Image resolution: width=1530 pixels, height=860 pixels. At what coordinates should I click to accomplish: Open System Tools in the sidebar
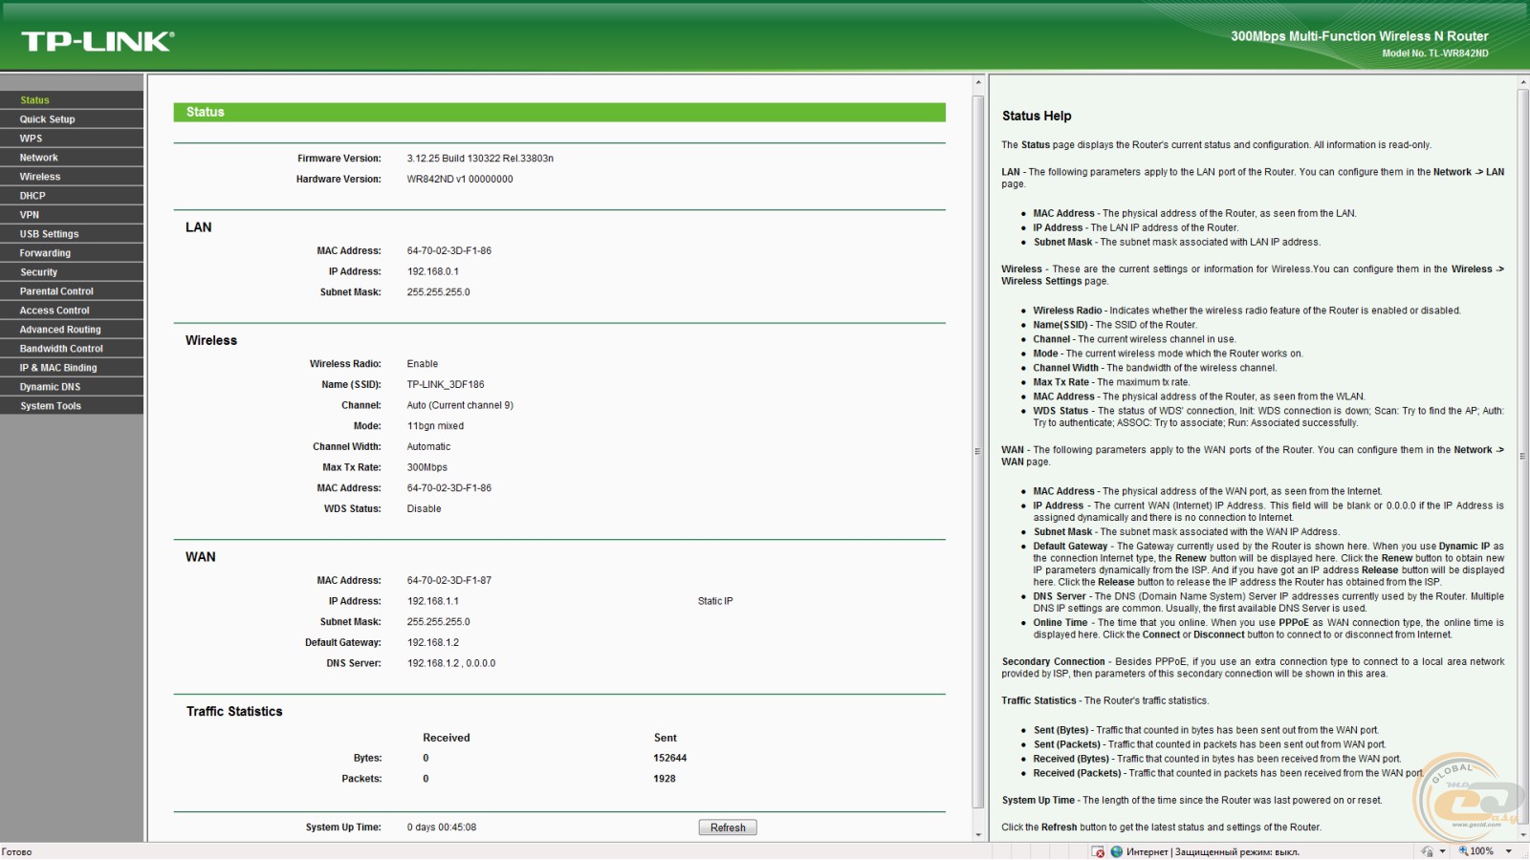(72, 406)
